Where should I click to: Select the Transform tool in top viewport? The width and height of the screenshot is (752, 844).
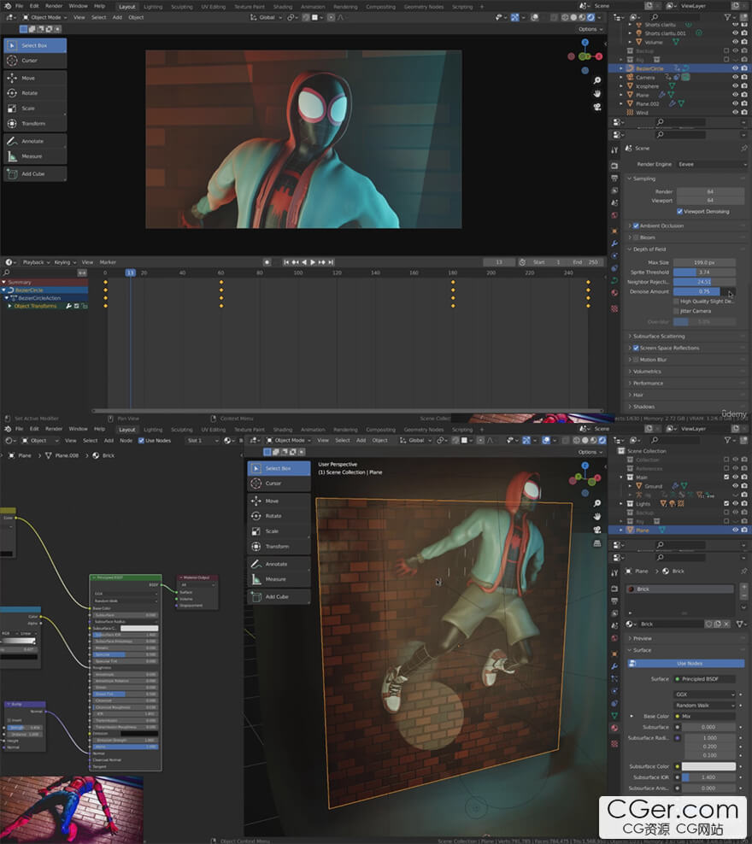click(x=35, y=123)
